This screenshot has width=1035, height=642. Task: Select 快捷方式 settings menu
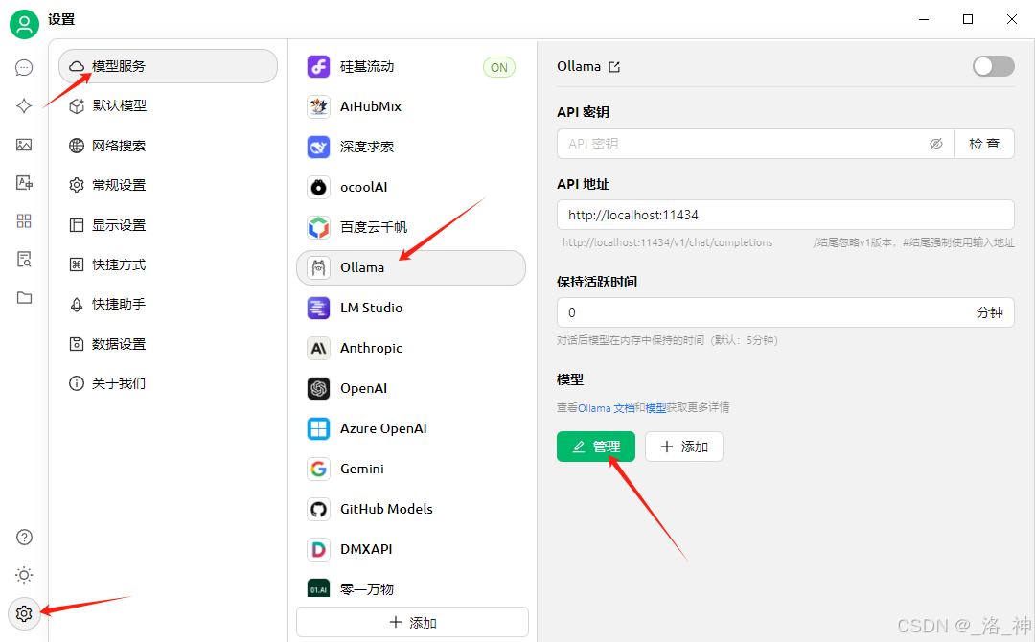[x=169, y=264]
